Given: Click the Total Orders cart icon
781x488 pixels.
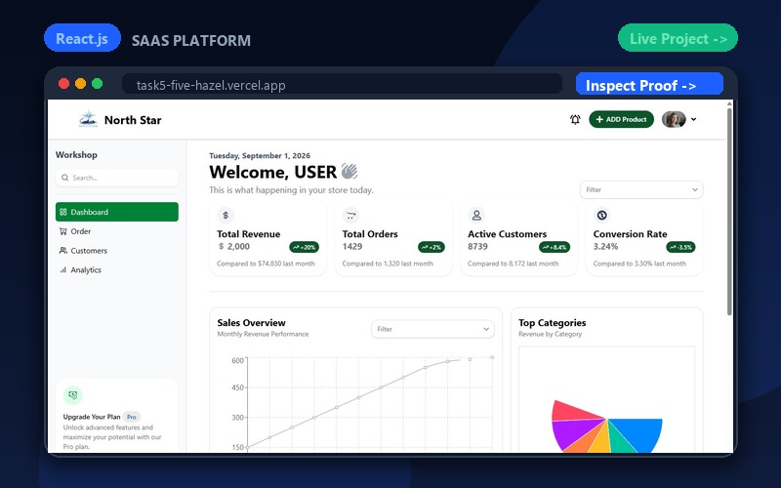Looking at the screenshot, I should [351, 215].
